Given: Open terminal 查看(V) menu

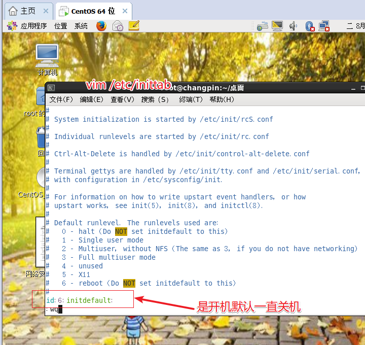Looking at the screenshot, I should click(123, 100).
